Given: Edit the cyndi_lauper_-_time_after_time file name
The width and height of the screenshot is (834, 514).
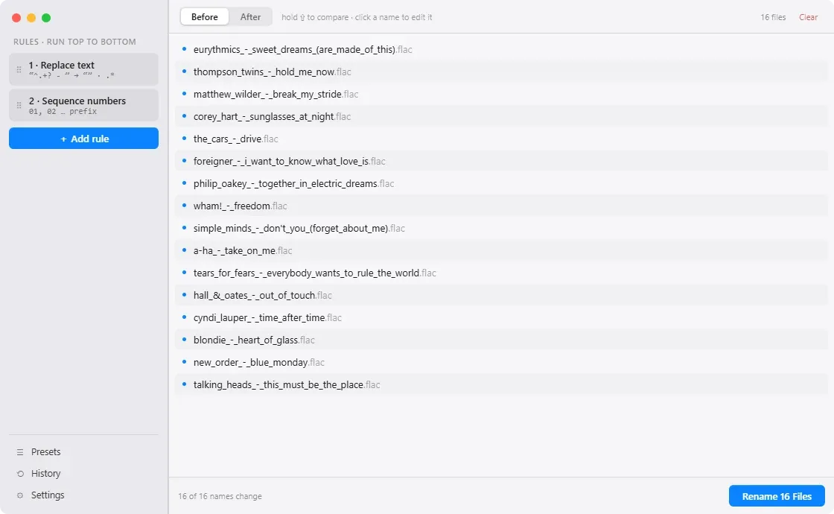Looking at the screenshot, I should click(x=267, y=317).
